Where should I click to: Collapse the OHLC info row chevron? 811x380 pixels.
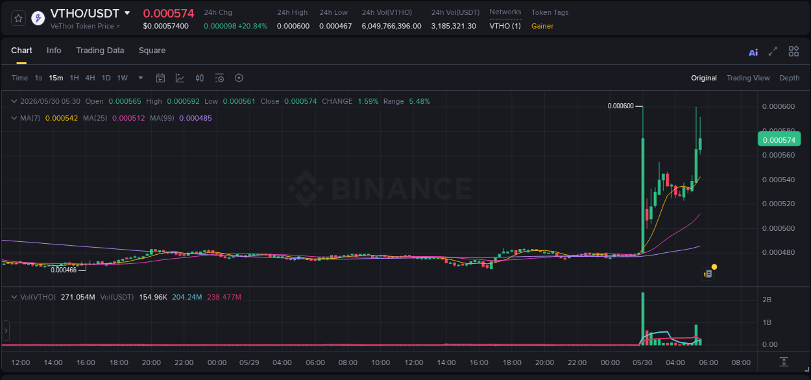pyautogui.click(x=14, y=101)
